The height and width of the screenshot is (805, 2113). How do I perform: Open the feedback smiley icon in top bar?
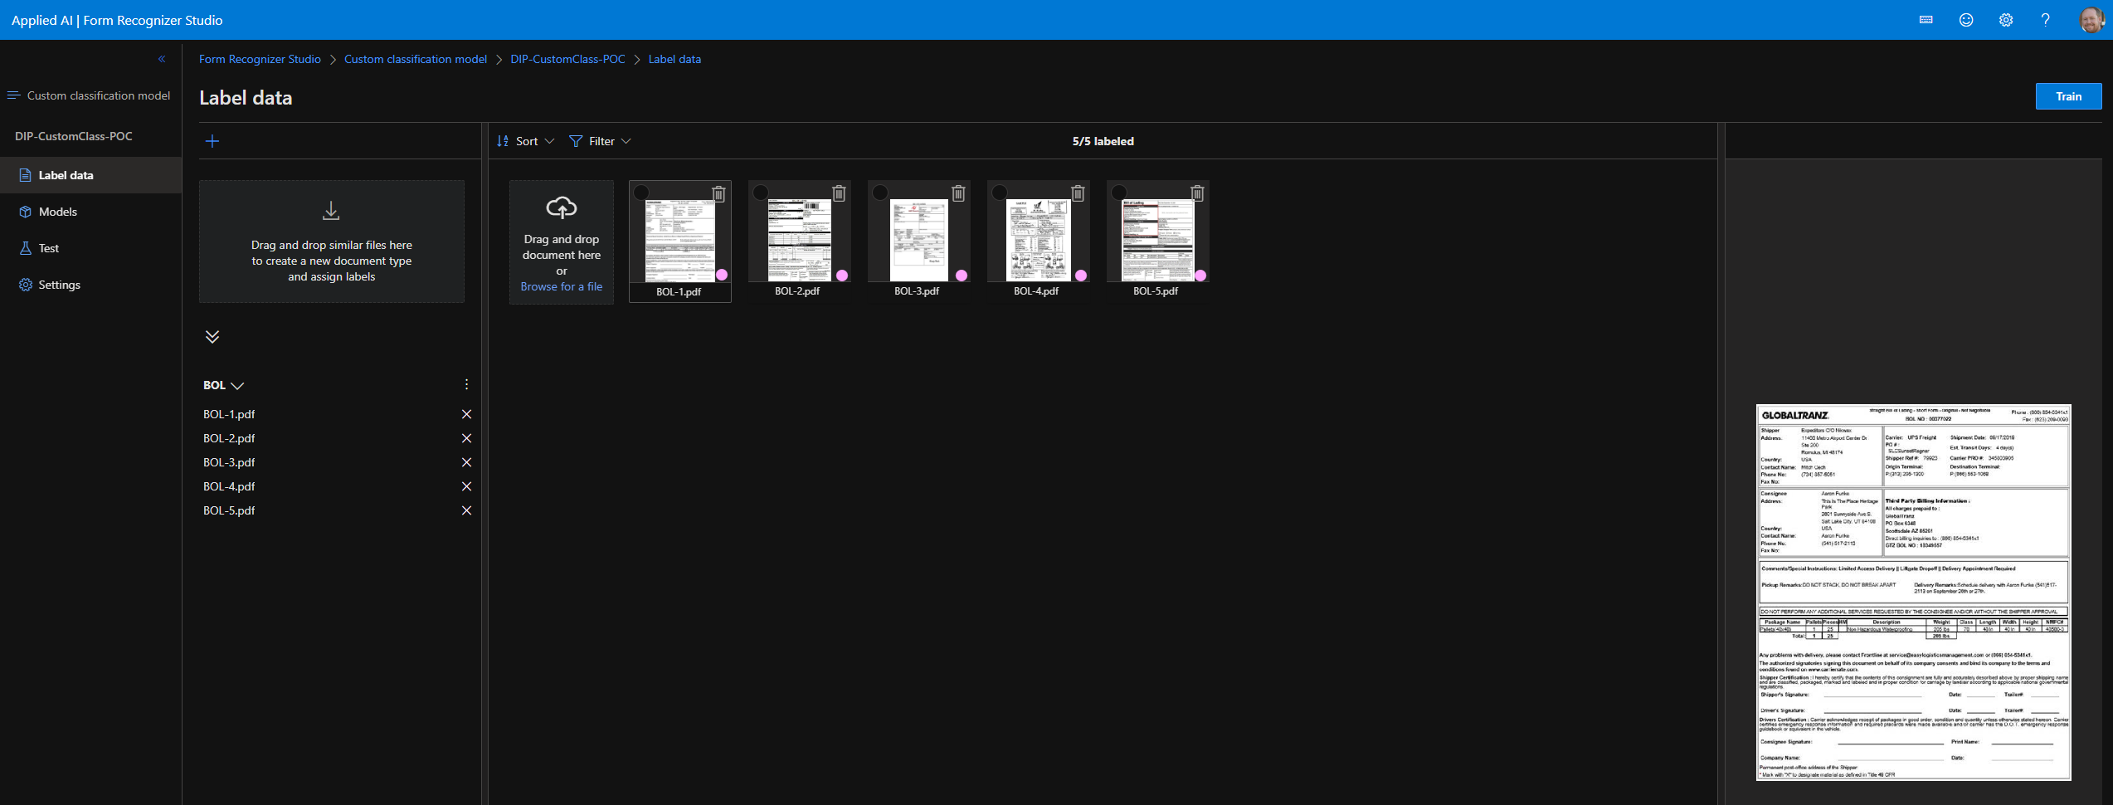click(1965, 19)
